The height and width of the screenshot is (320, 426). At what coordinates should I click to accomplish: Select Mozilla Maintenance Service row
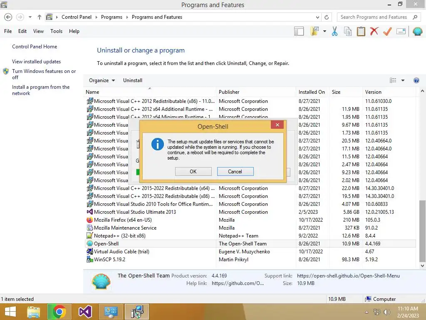tap(250, 228)
